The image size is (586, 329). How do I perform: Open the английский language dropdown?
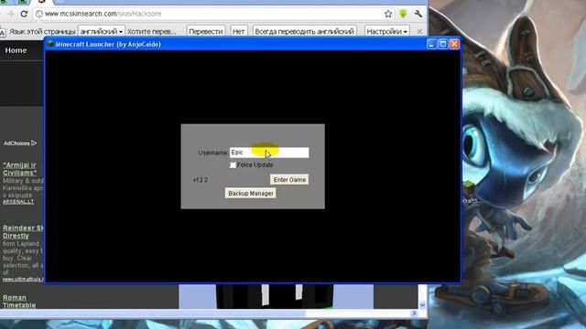coord(102,31)
